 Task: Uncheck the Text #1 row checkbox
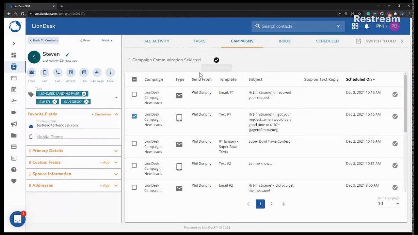coord(134,116)
